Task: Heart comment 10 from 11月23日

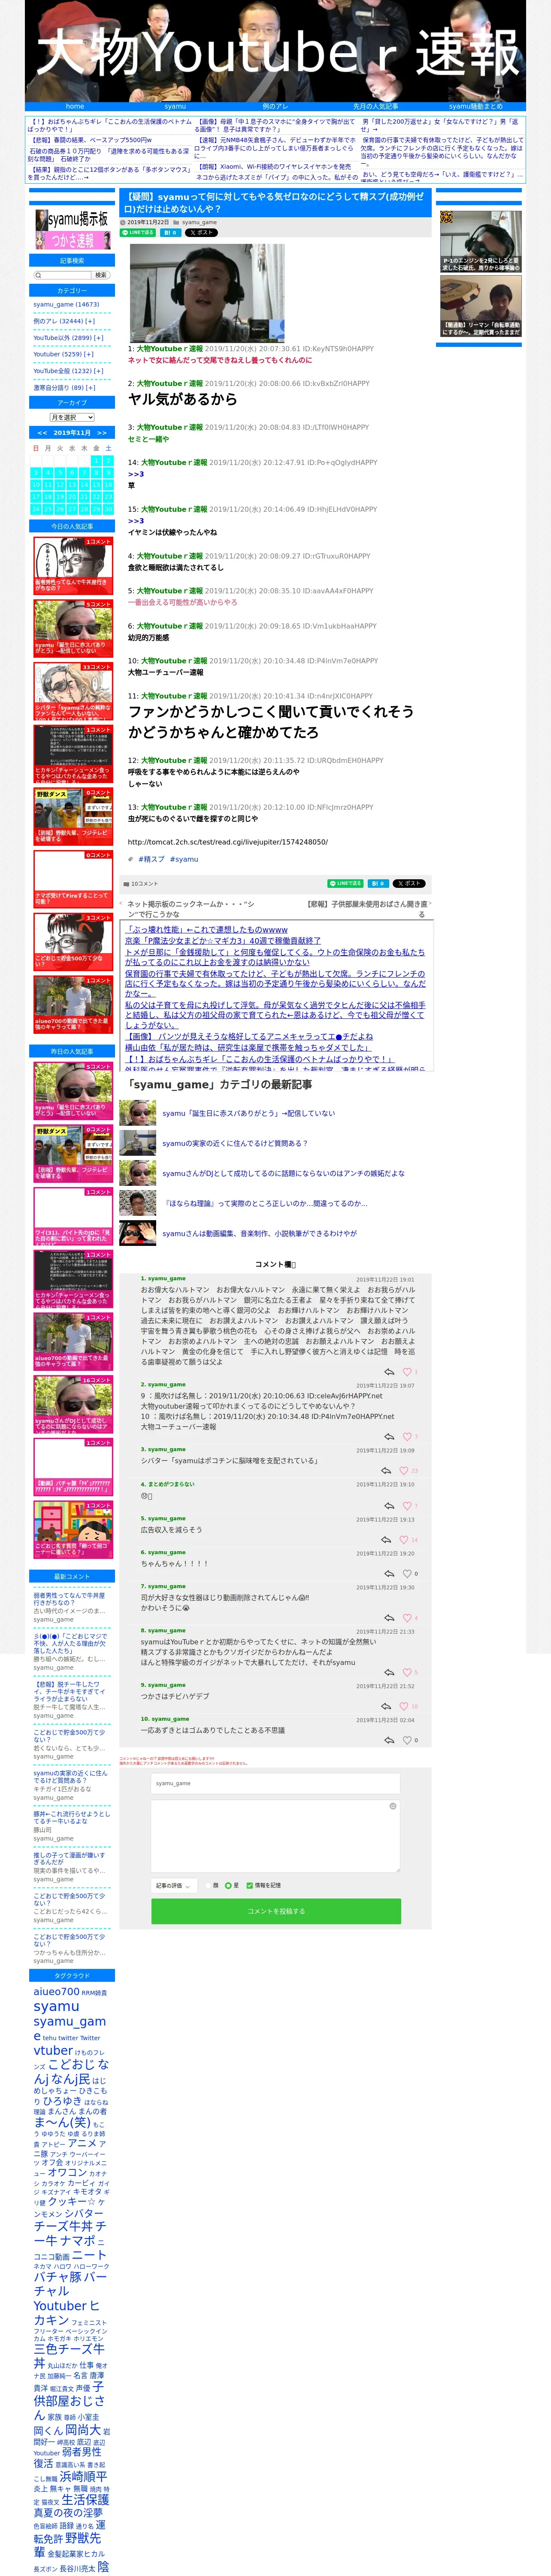Action: coord(407,1740)
